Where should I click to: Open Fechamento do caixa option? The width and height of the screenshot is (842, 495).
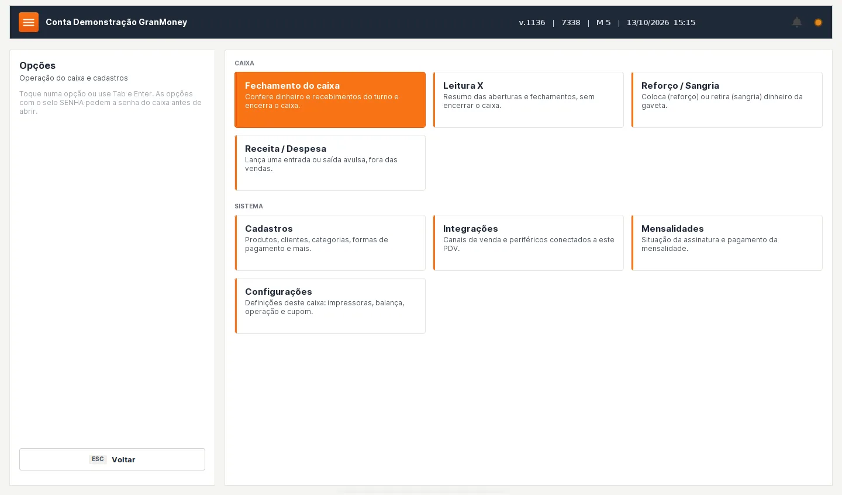click(x=330, y=100)
